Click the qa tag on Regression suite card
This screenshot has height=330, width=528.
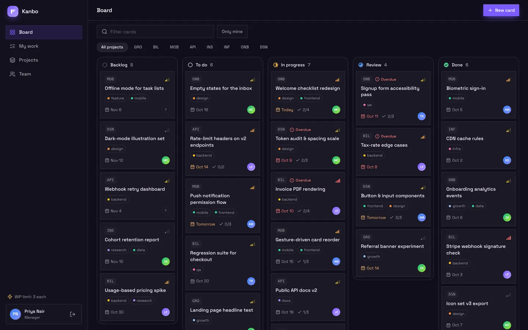click(197, 270)
